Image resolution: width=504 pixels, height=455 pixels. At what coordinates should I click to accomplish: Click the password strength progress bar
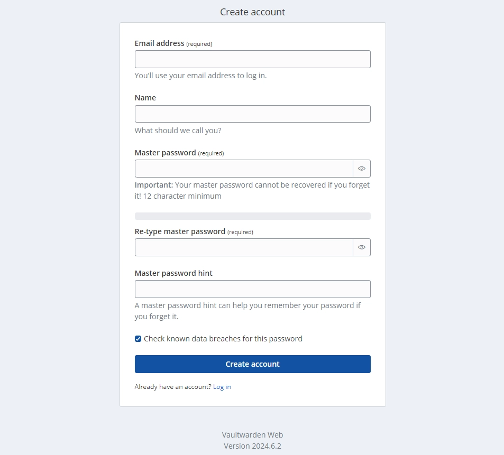[252, 216]
